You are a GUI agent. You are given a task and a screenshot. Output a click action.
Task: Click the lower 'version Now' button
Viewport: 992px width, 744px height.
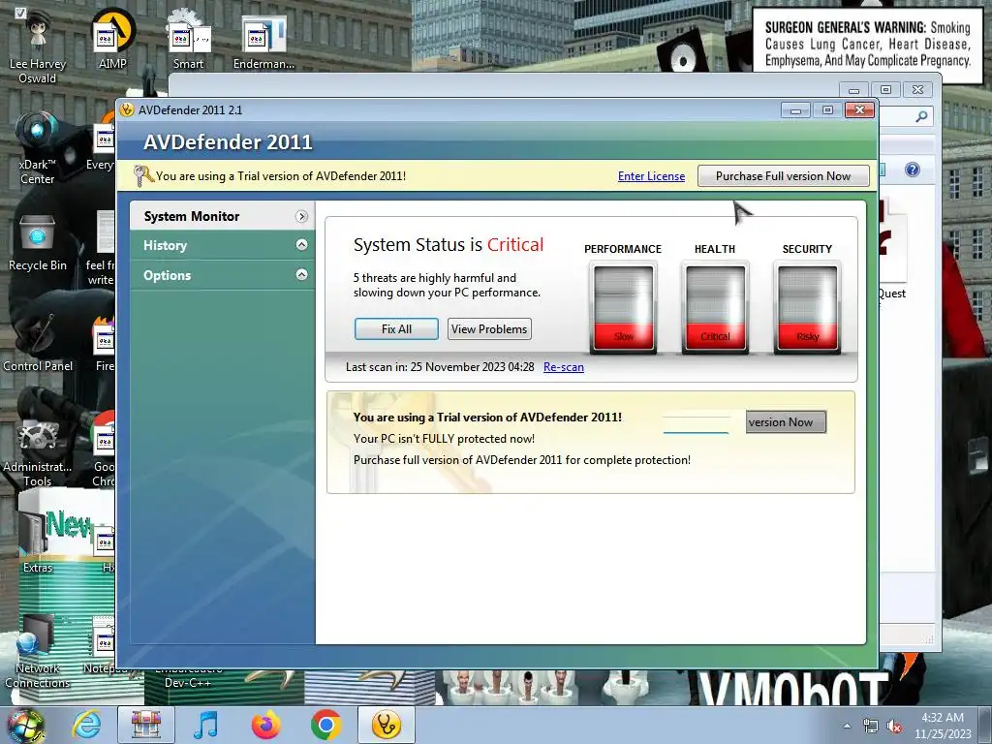pos(786,422)
